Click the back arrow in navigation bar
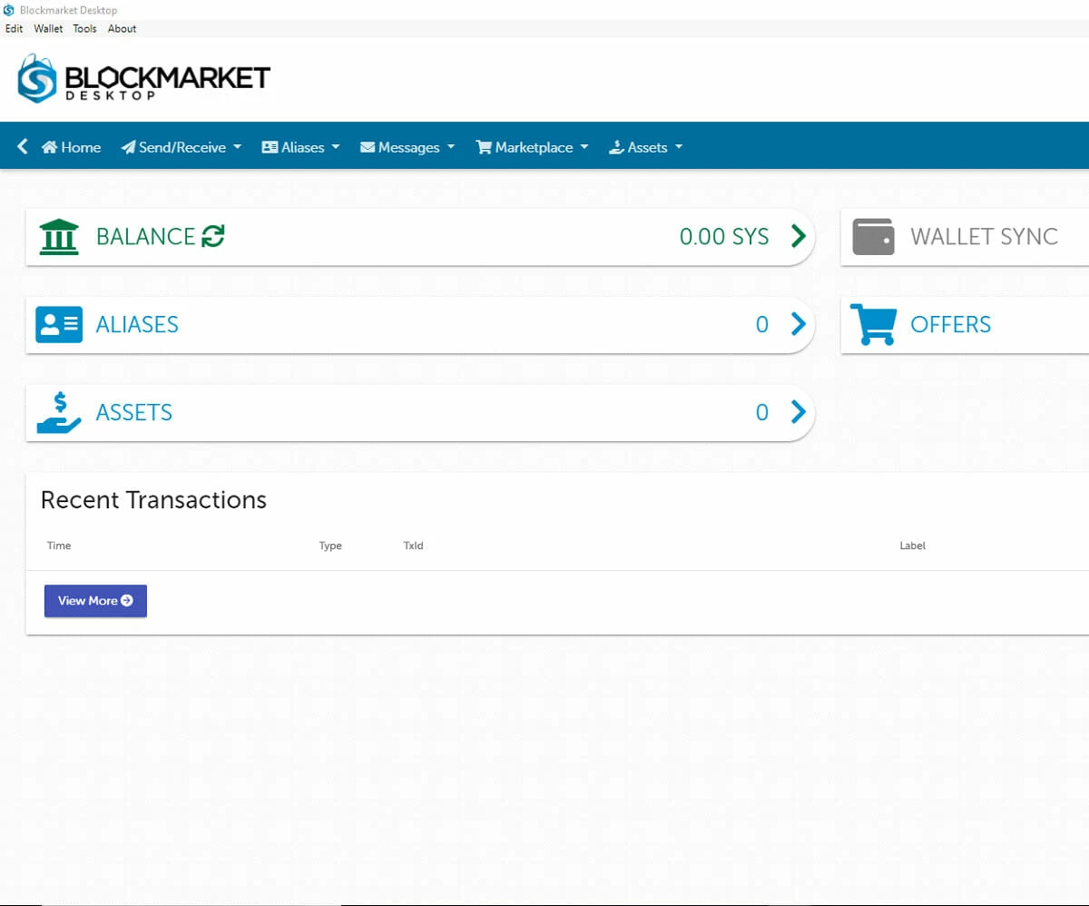 (23, 146)
